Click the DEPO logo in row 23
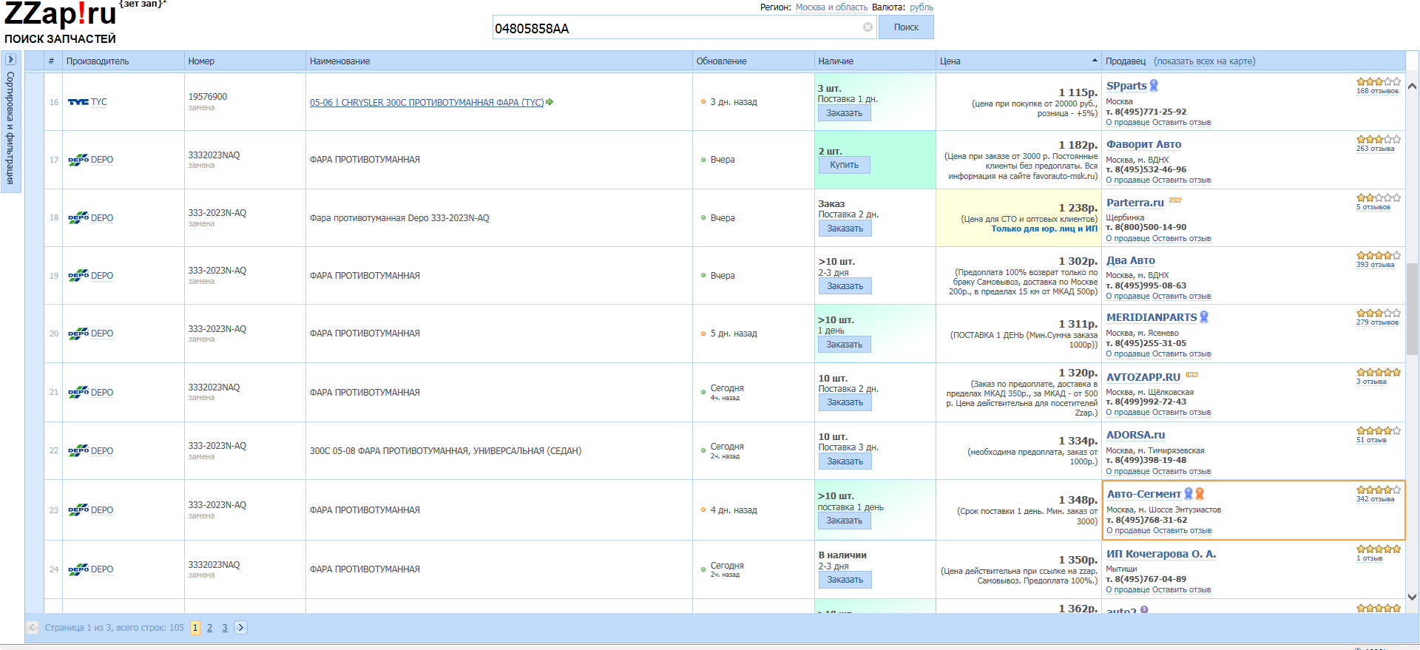1420x650 pixels. (x=78, y=510)
